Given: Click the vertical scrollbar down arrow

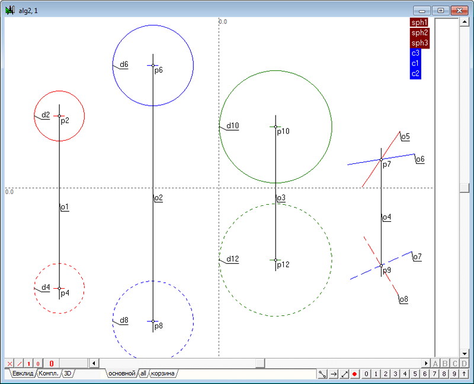Looking at the screenshot, I should [x=464, y=353].
